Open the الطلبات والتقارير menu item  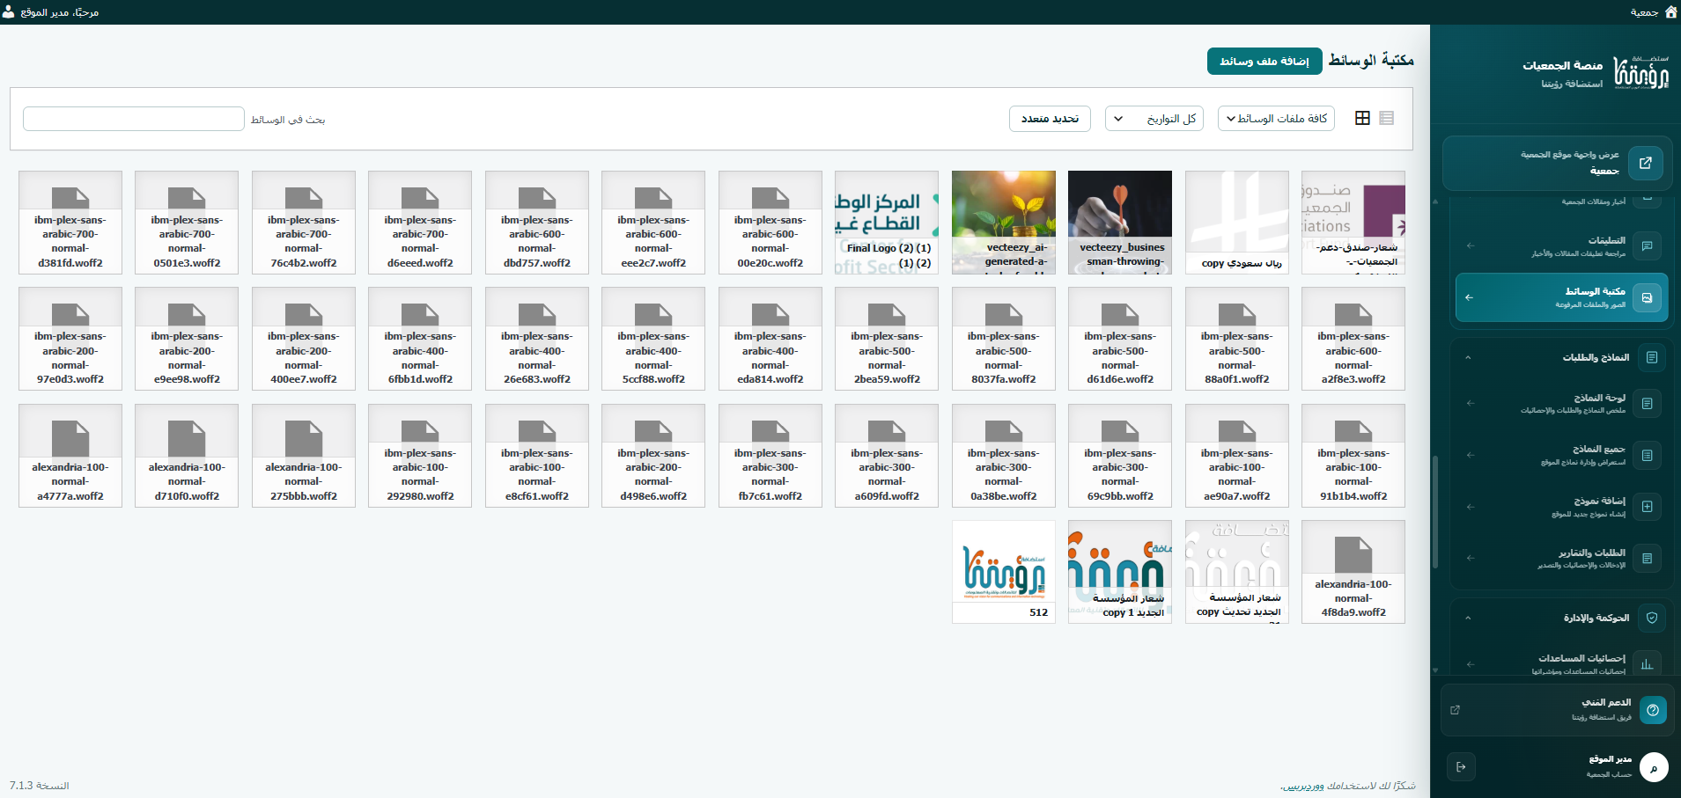tap(1562, 558)
